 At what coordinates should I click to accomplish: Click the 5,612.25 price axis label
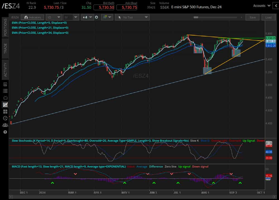click(271, 46)
